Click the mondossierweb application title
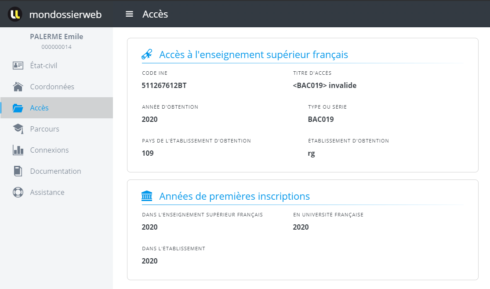This screenshot has width=490, height=289. [65, 15]
